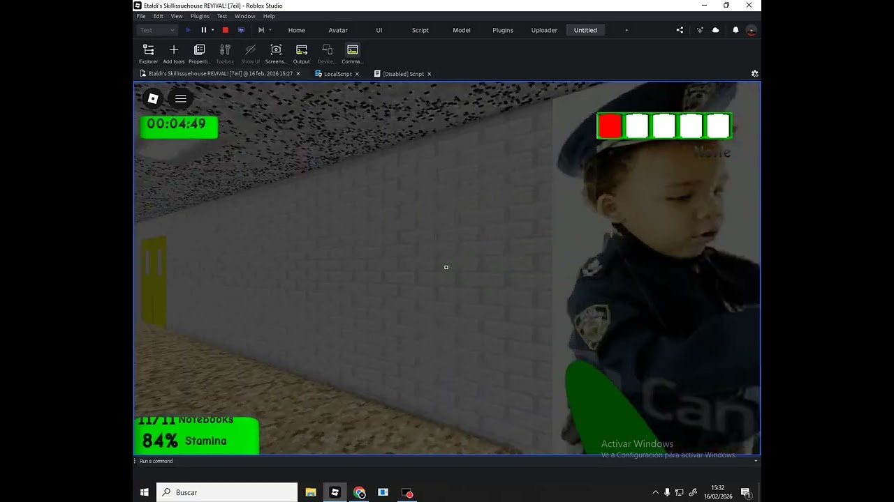Toggle the Command bar button
The width and height of the screenshot is (894, 502).
353,53
